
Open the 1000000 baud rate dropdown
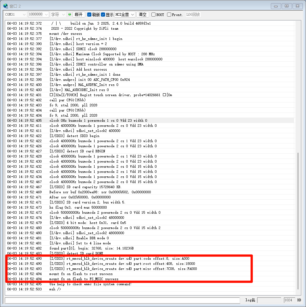point(38,14)
